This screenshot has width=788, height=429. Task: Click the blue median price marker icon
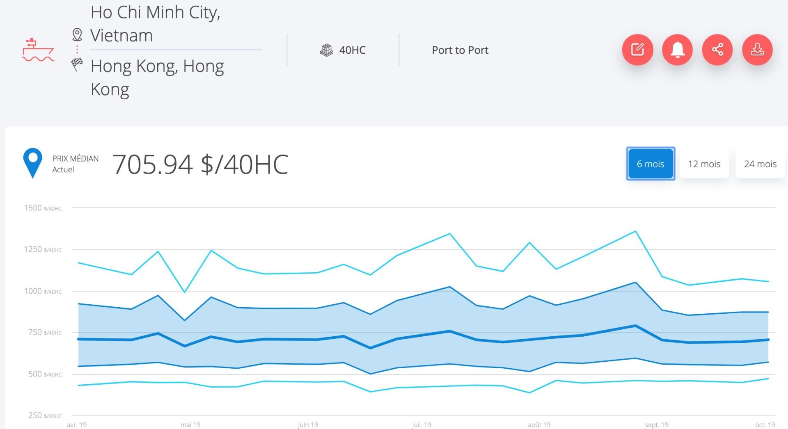pos(33,163)
